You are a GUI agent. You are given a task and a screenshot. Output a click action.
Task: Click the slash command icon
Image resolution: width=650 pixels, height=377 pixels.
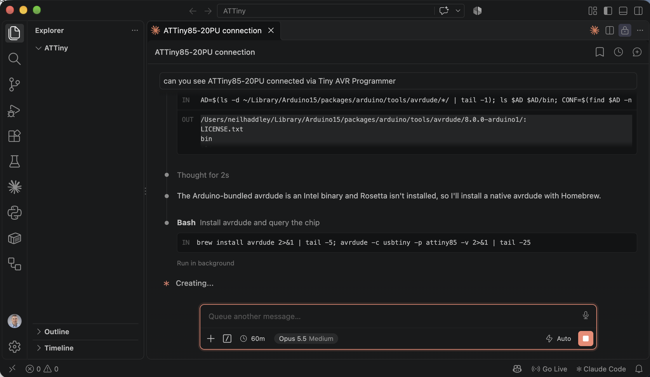tap(227, 339)
